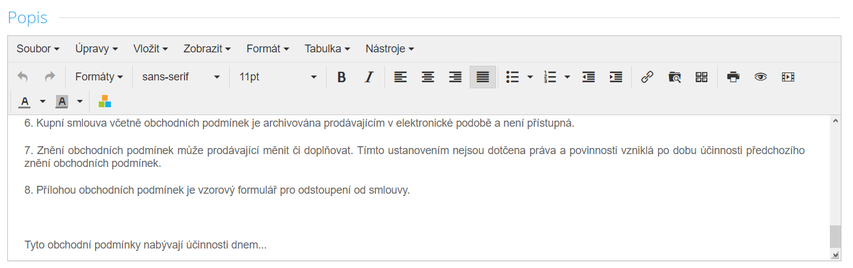853x268 pixels.
Task: Click the align center button
Action: (428, 77)
